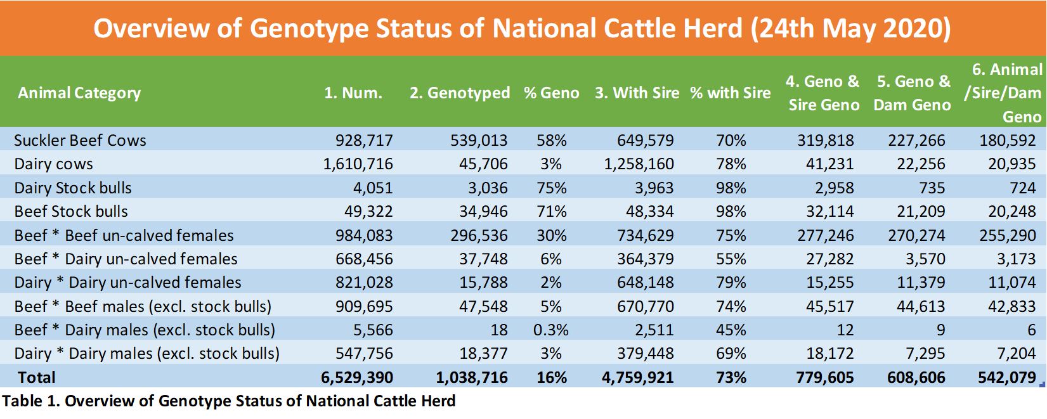Click the Dairy Stock bulls row label

coord(73,188)
